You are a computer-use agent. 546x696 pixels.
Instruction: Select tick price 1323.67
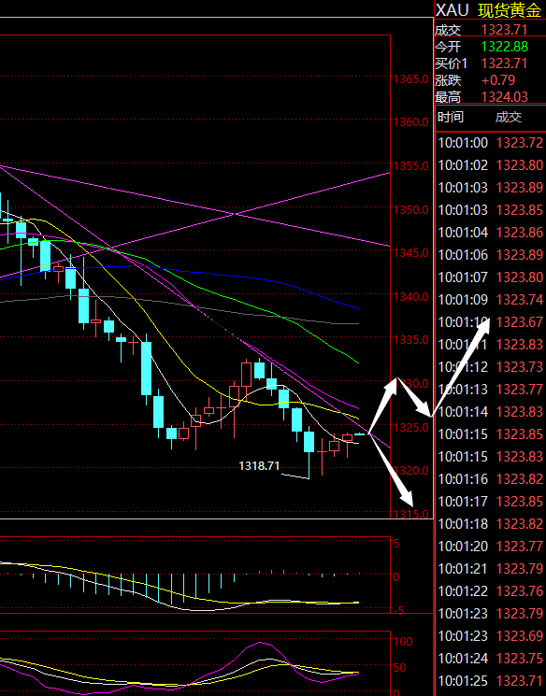(x=520, y=322)
